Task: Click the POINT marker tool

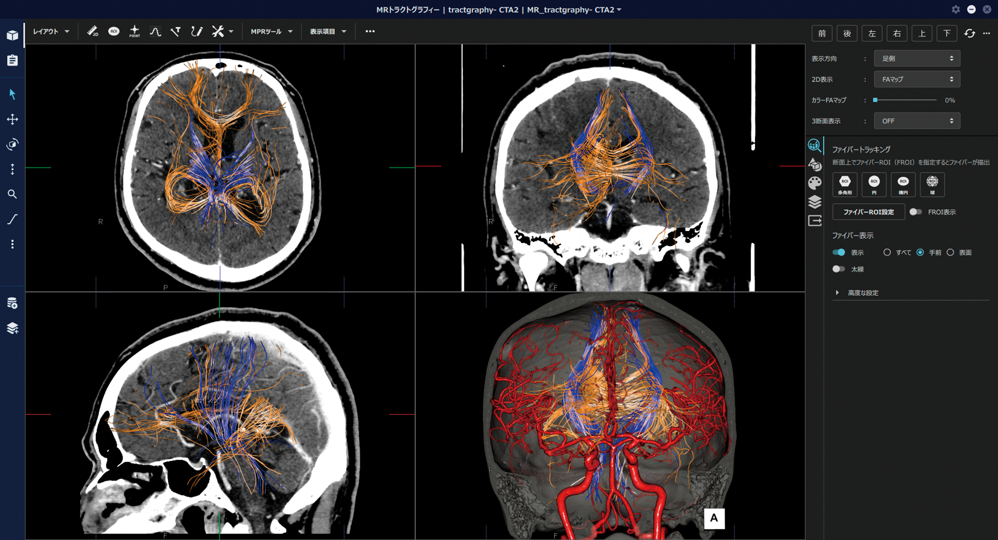Action: click(134, 31)
